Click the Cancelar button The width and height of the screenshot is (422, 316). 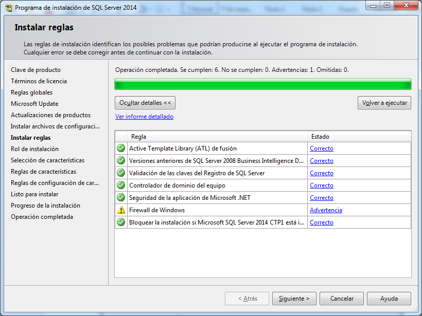pos(342,299)
